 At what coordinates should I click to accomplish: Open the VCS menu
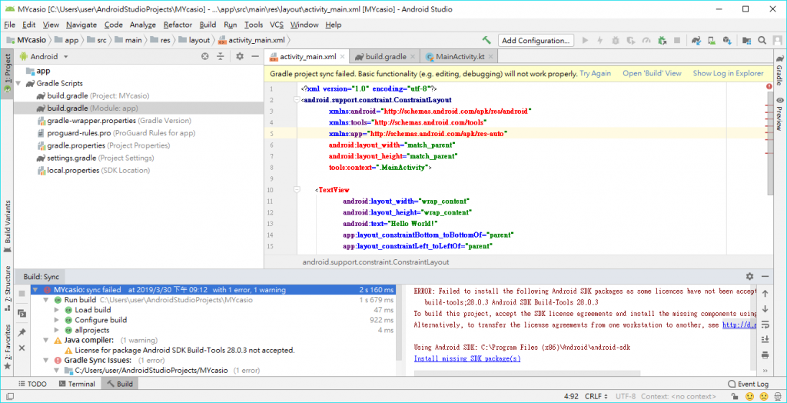[x=277, y=25]
